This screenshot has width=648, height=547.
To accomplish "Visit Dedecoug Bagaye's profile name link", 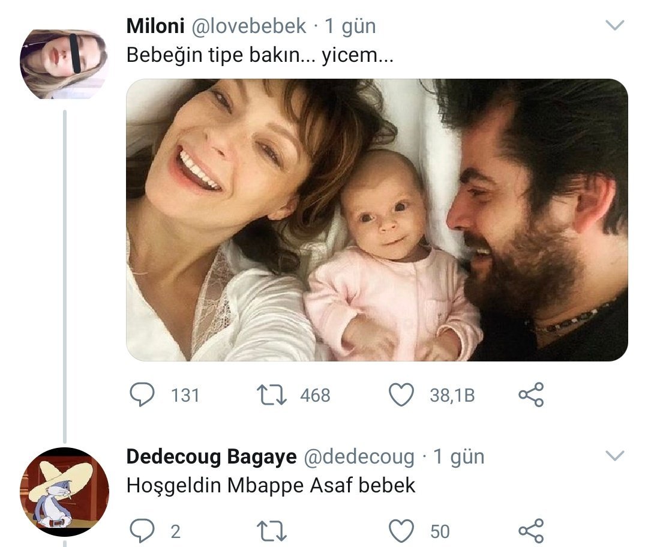I will pos(211,457).
